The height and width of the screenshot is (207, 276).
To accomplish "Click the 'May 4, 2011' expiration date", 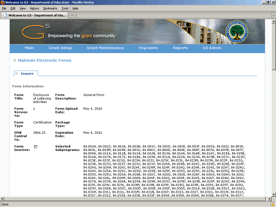I will coord(93,132).
